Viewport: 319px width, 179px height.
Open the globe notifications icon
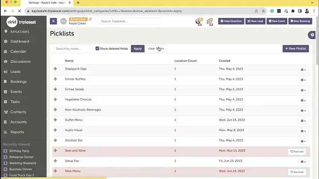click(x=198, y=22)
